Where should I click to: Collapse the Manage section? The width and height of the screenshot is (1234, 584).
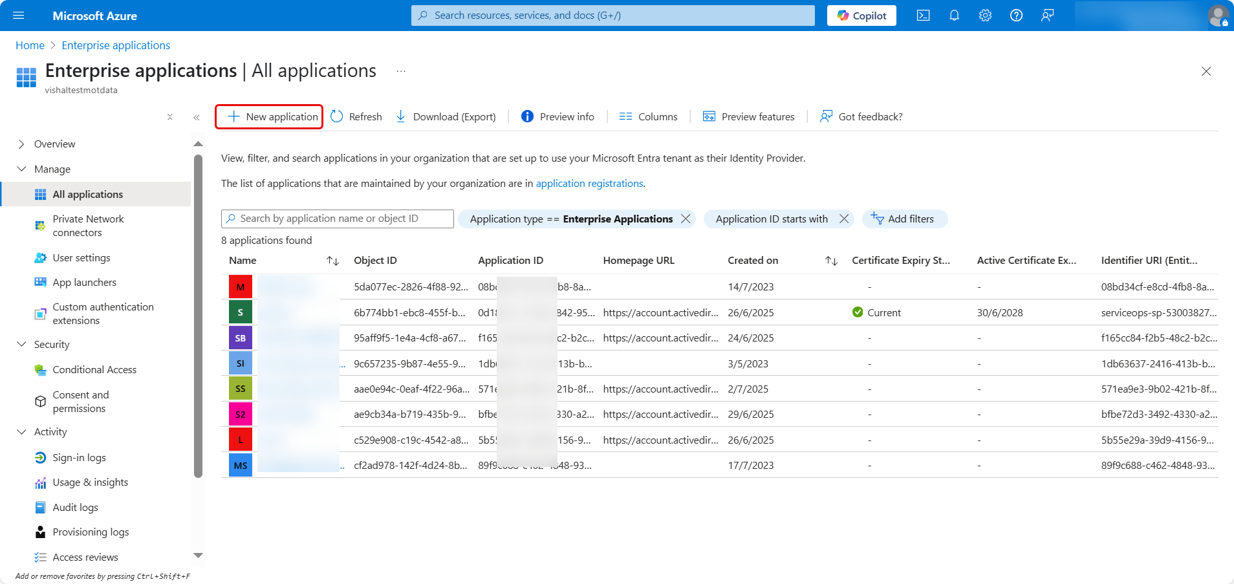21,169
